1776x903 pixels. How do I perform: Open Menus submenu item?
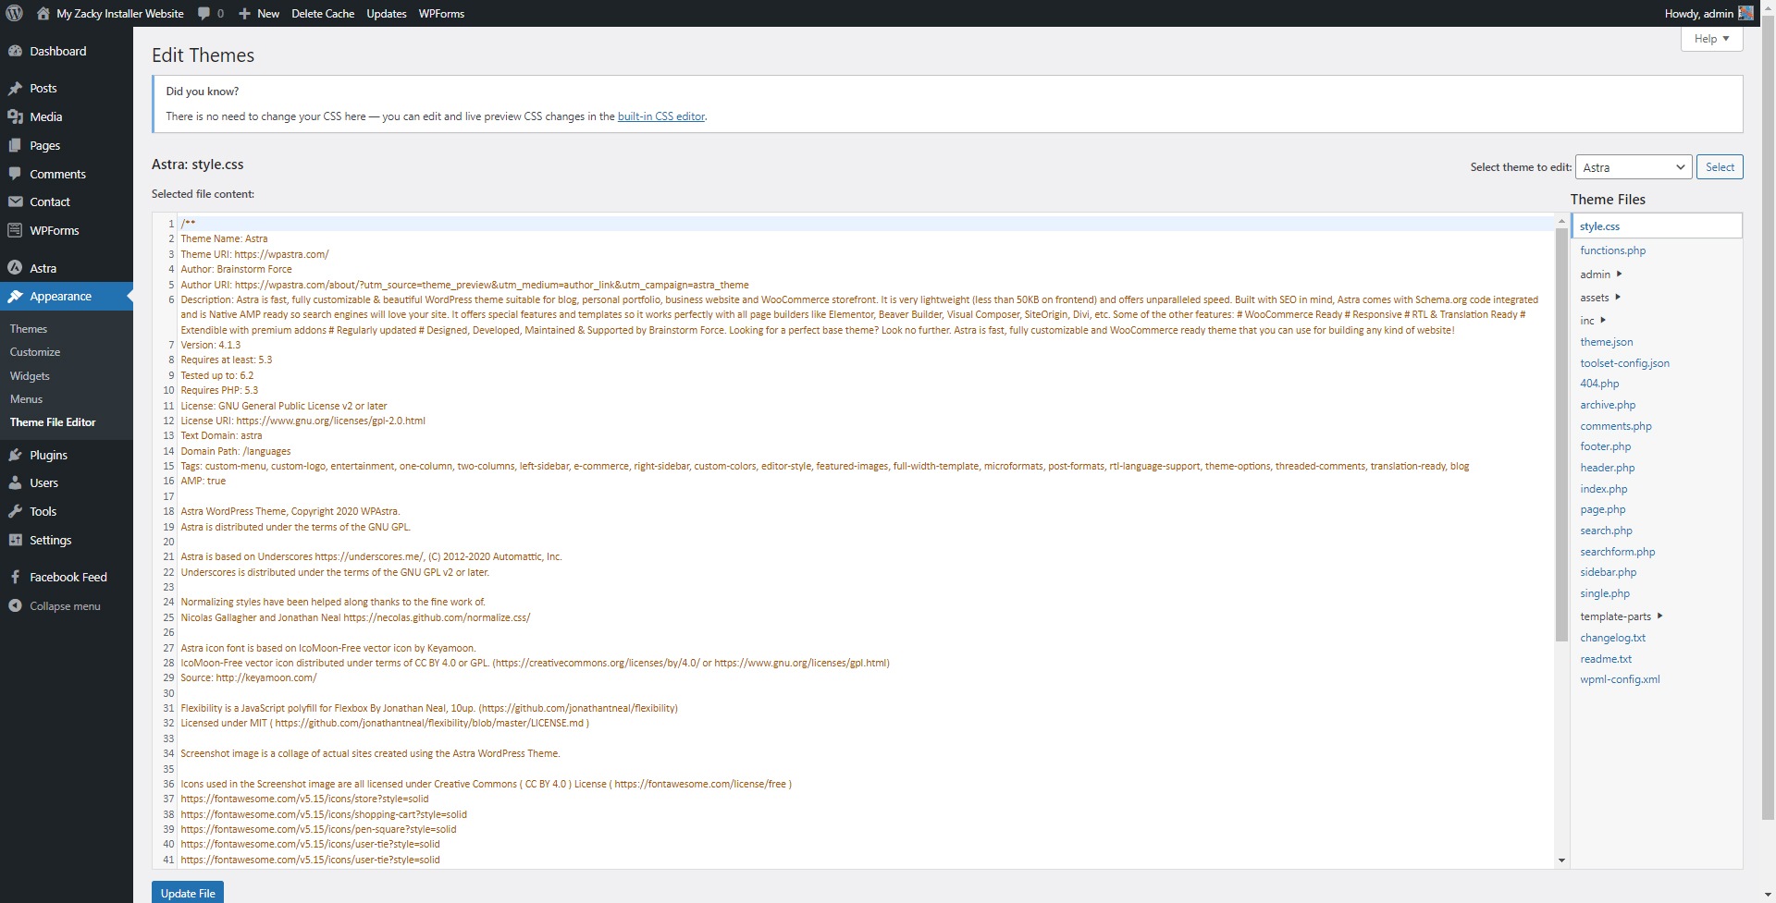coord(26,399)
